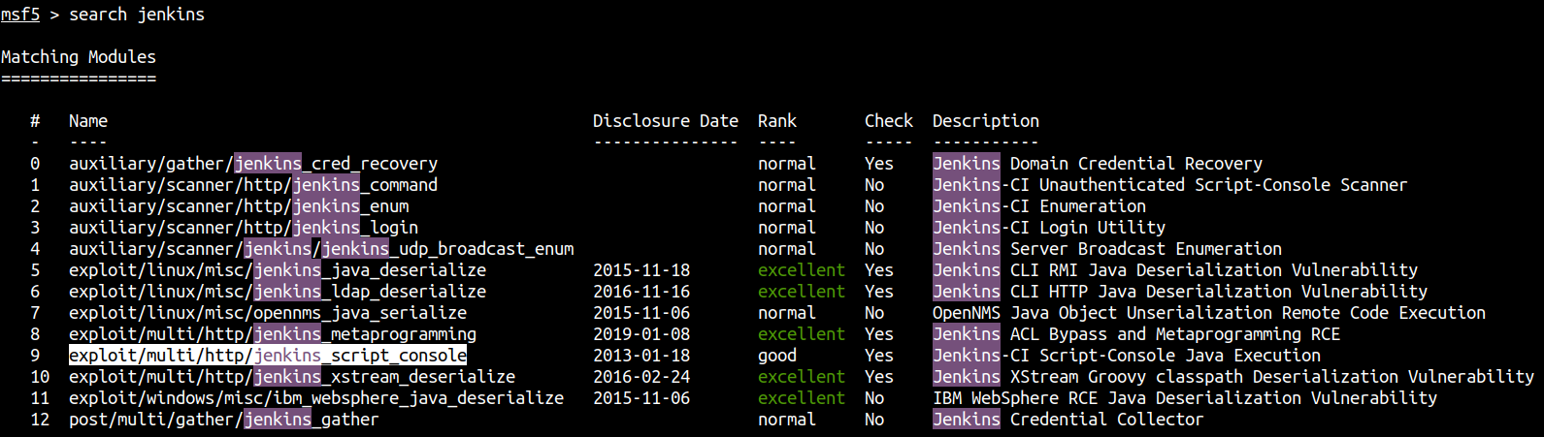
Task: Click disclosure date 2015-11-18
Action: (x=641, y=270)
